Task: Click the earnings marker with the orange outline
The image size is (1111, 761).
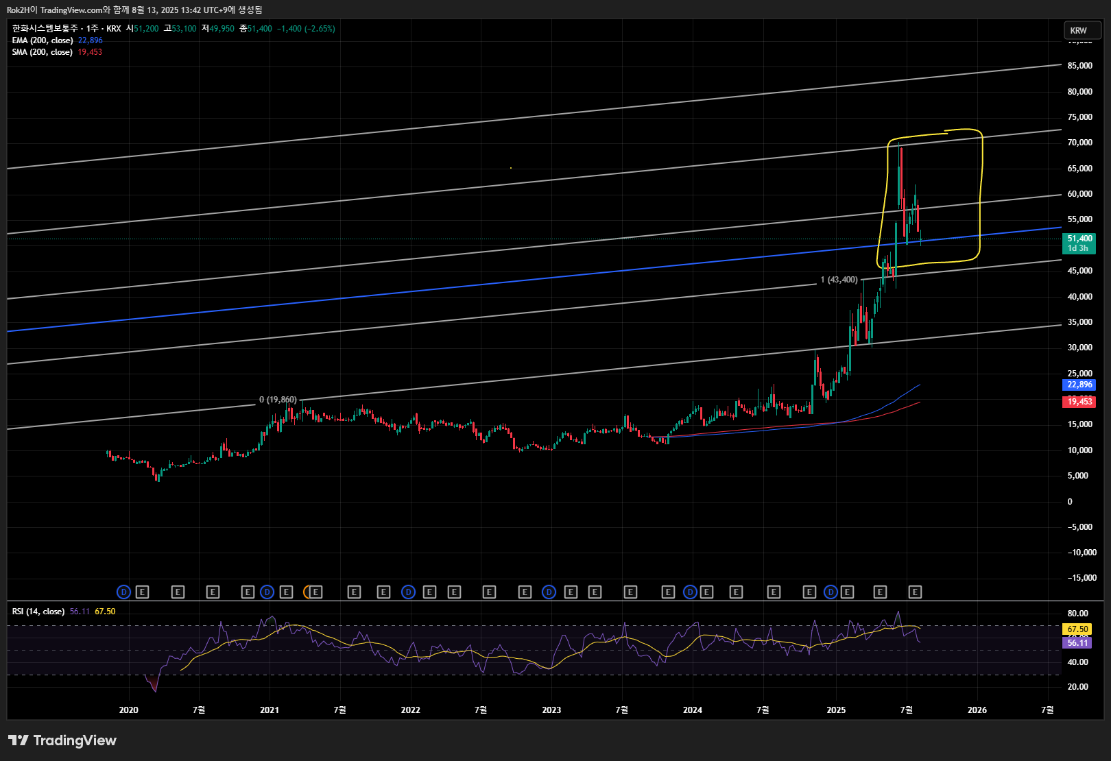Action: point(313,592)
